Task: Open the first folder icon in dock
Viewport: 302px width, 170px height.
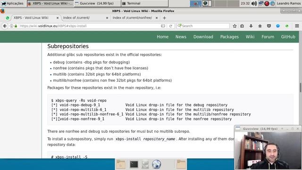Action: [121, 164]
